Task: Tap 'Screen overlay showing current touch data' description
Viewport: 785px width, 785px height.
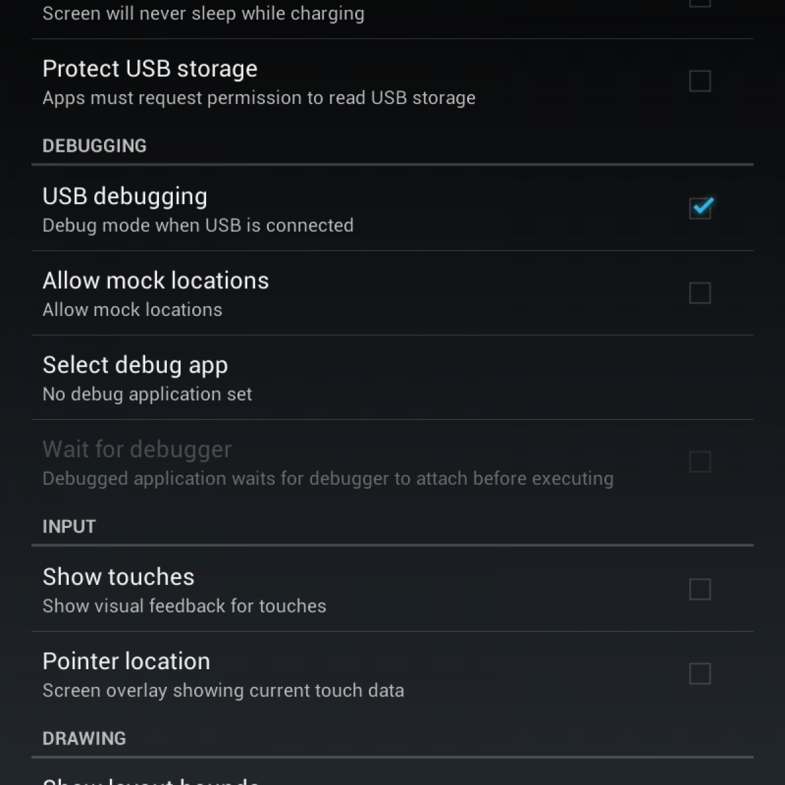Action: tap(223, 691)
